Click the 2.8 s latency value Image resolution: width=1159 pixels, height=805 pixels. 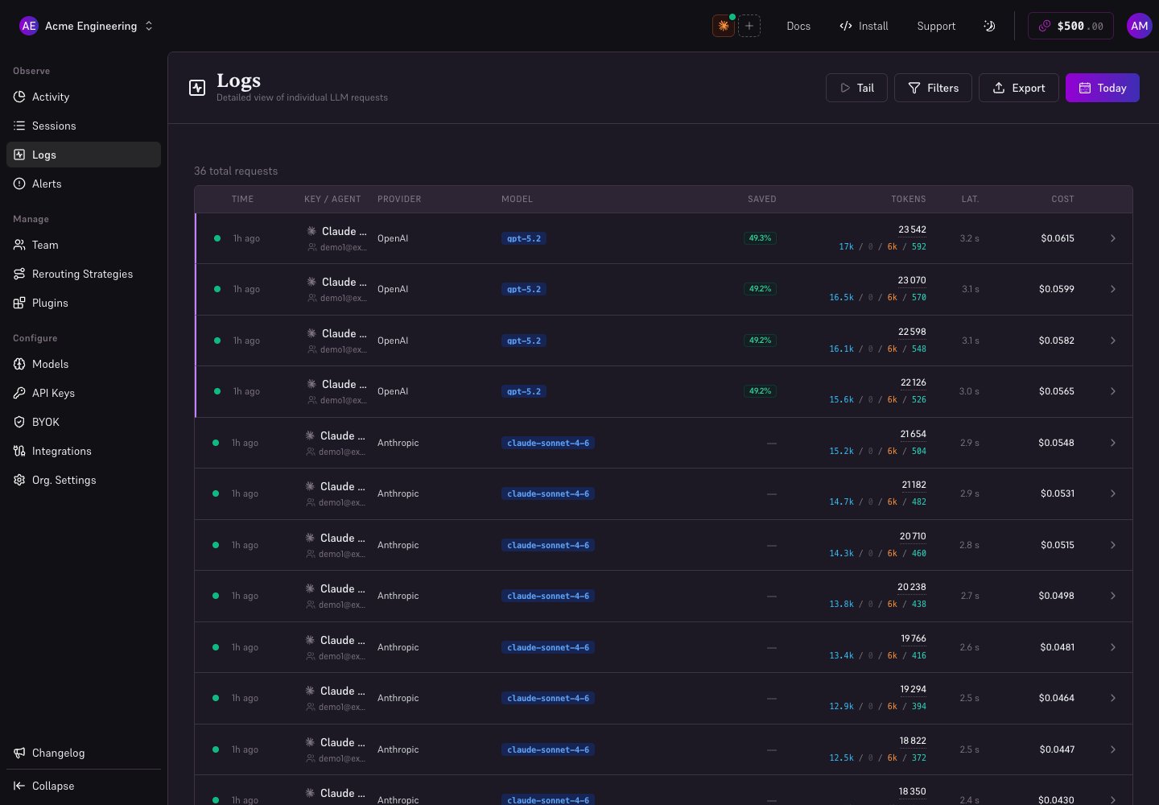tap(969, 545)
